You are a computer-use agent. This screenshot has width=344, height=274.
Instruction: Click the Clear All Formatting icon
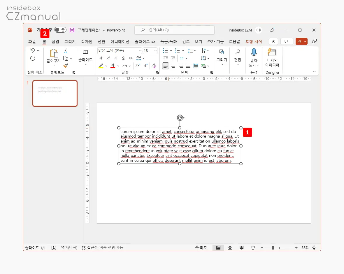154,66
